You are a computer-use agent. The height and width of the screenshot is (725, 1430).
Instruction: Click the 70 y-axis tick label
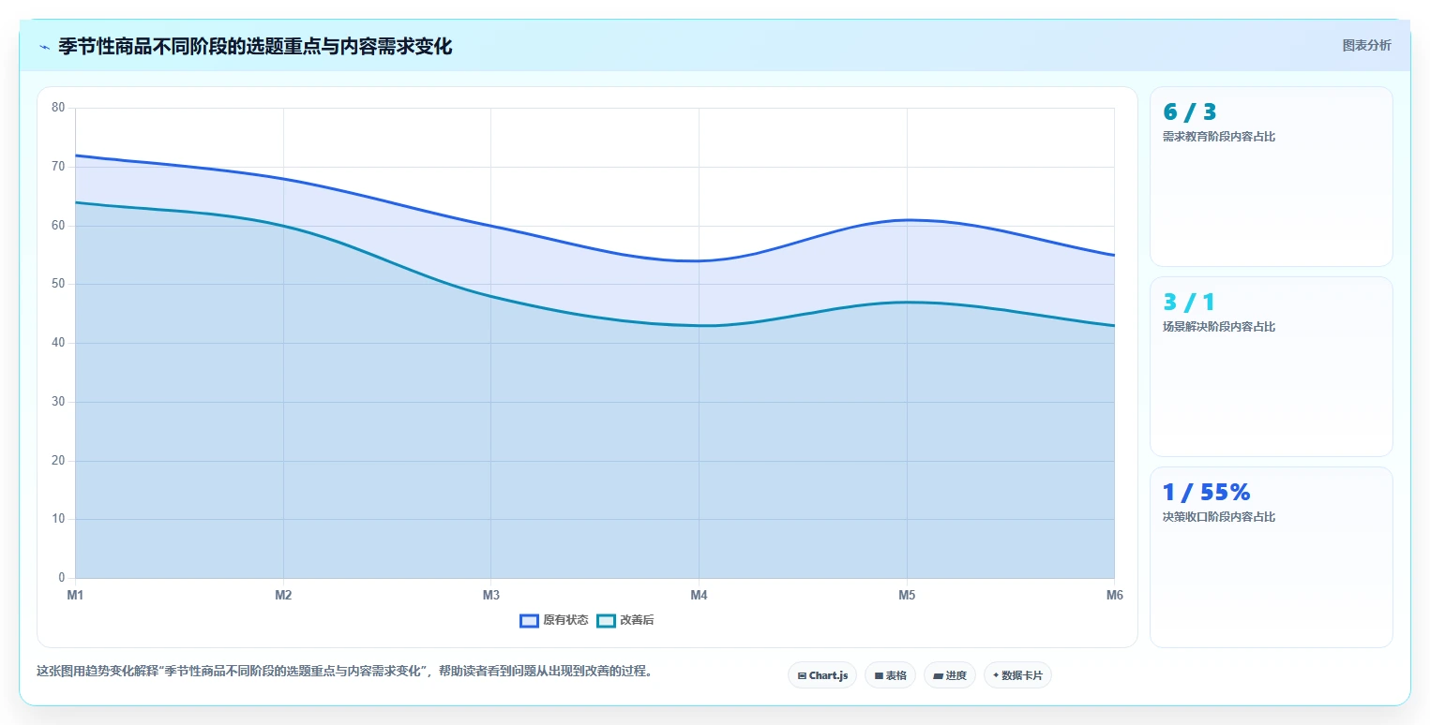point(58,167)
